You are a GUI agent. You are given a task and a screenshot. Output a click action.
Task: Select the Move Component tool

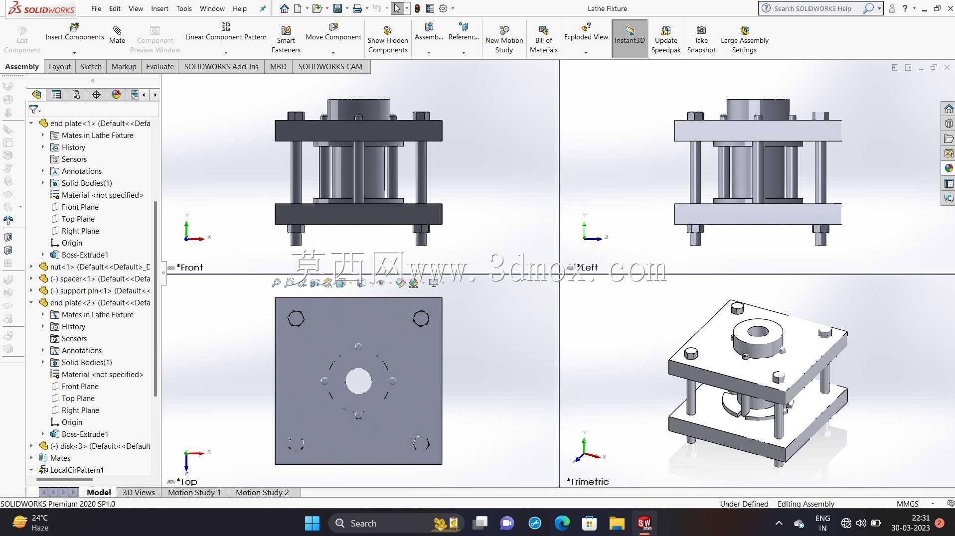[333, 32]
